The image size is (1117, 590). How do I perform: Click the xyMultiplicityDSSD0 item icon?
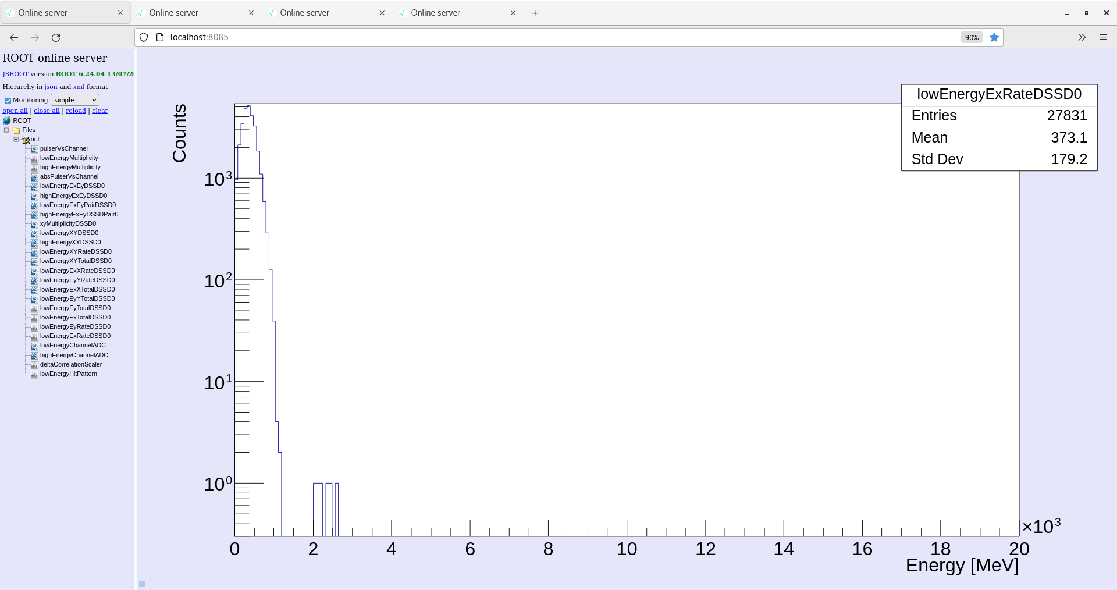[34, 224]
